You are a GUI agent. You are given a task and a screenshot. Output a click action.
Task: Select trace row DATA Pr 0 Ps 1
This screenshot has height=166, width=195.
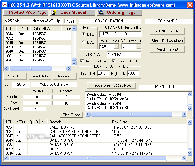(95, 153)
